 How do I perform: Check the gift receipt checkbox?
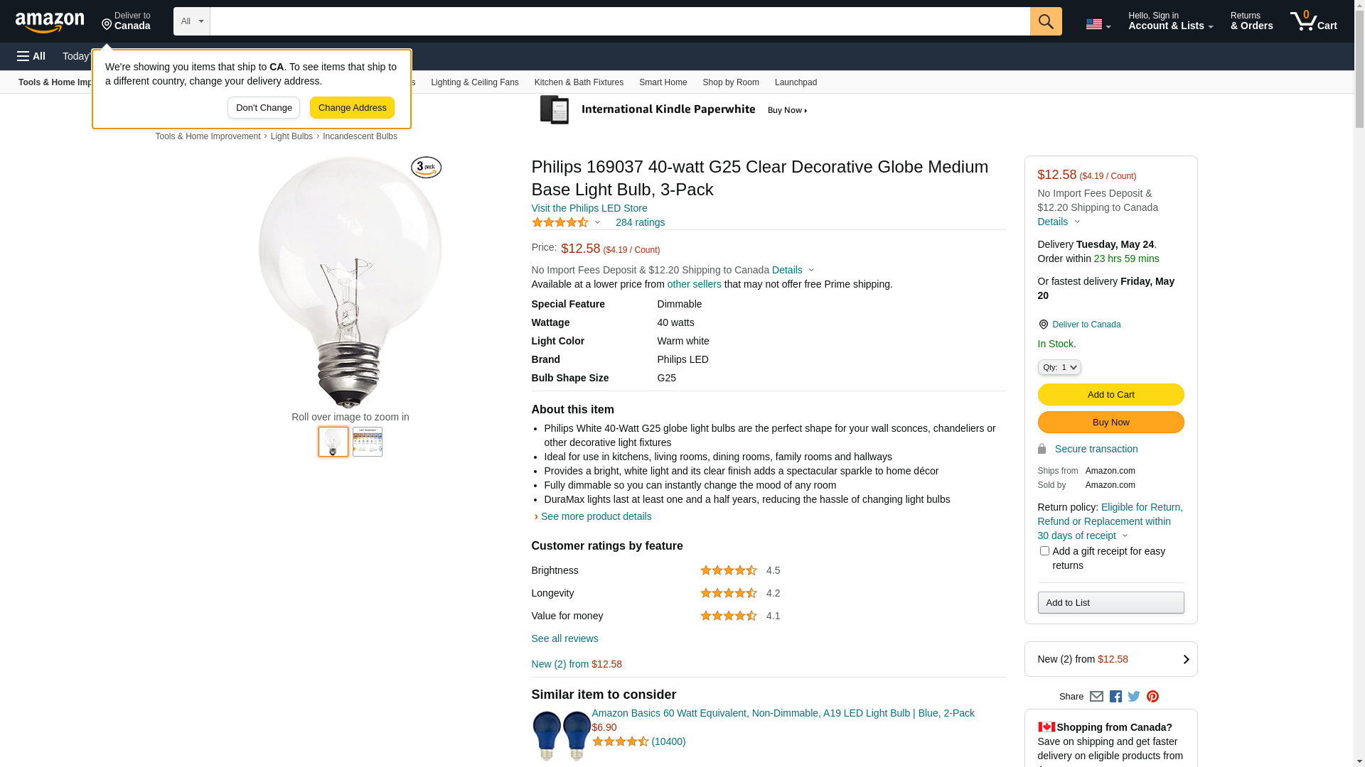(1044, 551)
